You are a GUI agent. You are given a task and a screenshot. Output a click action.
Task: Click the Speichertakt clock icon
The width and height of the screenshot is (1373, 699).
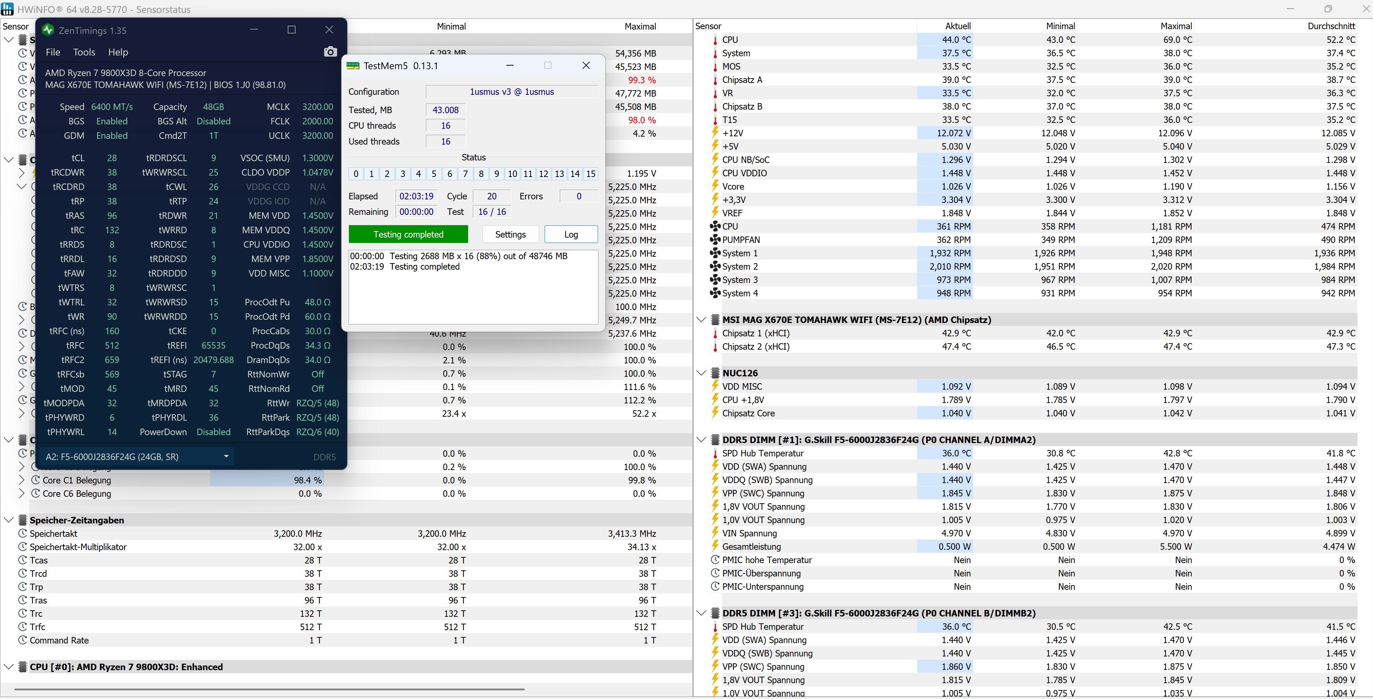tap(22, 534)
